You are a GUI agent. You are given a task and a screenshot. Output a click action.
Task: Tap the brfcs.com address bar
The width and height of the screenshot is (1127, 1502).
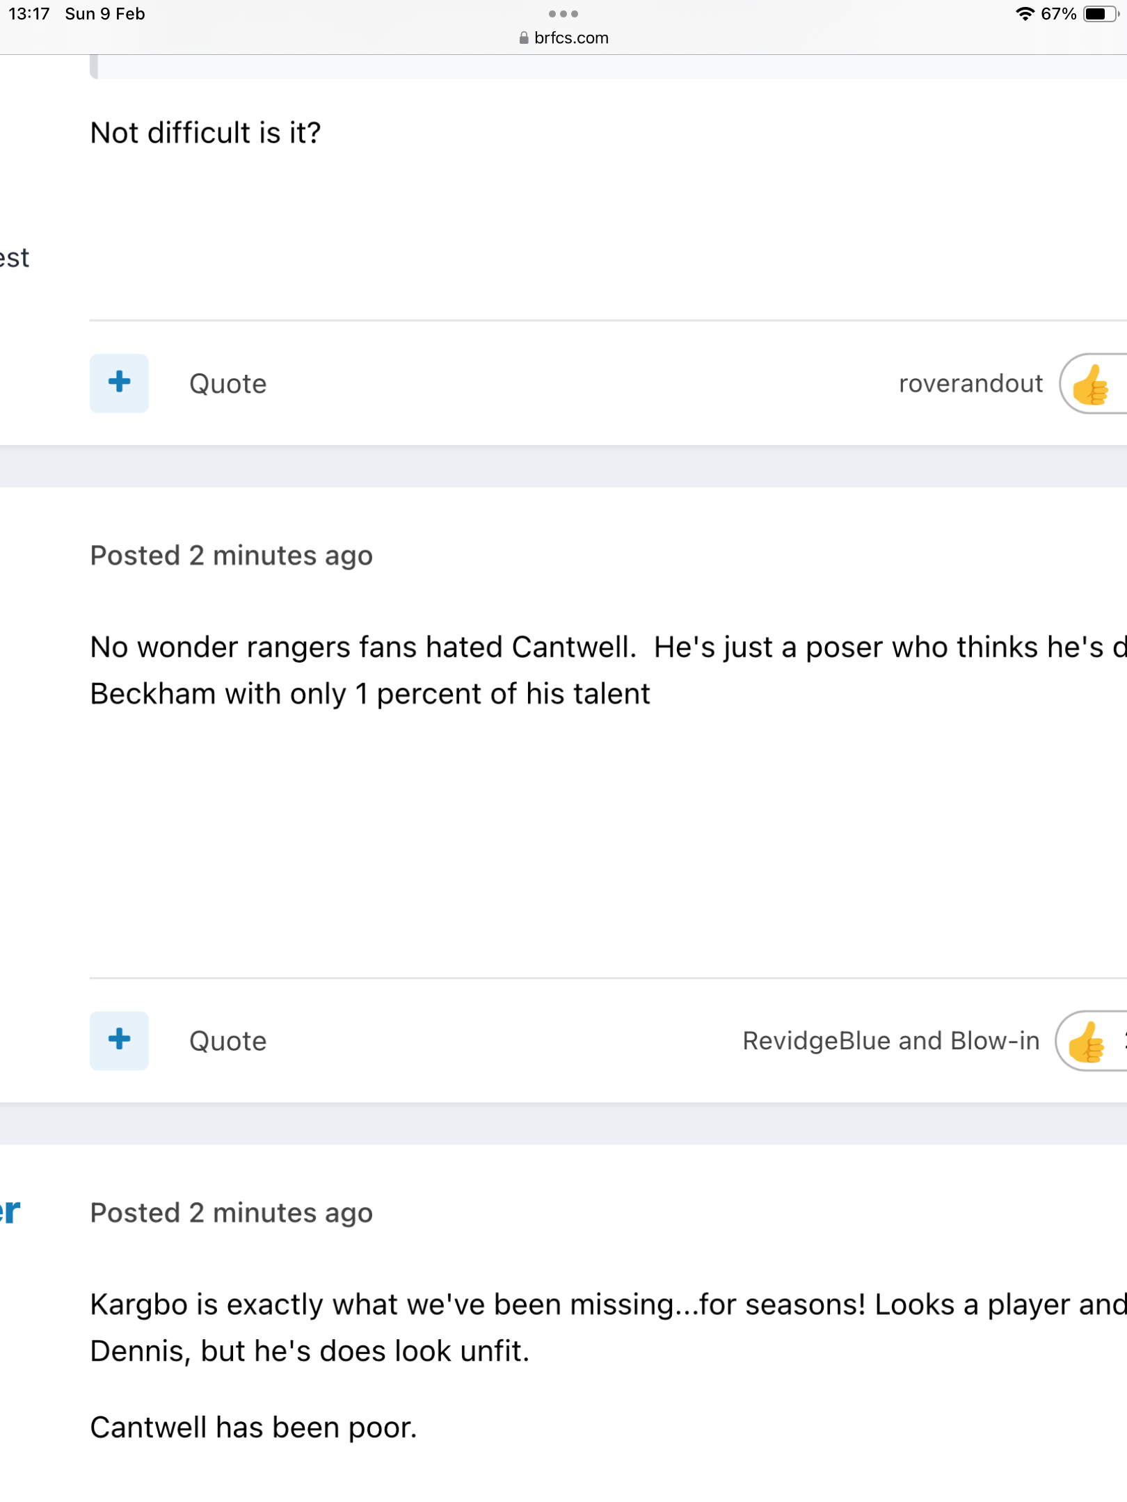(570, 38)
